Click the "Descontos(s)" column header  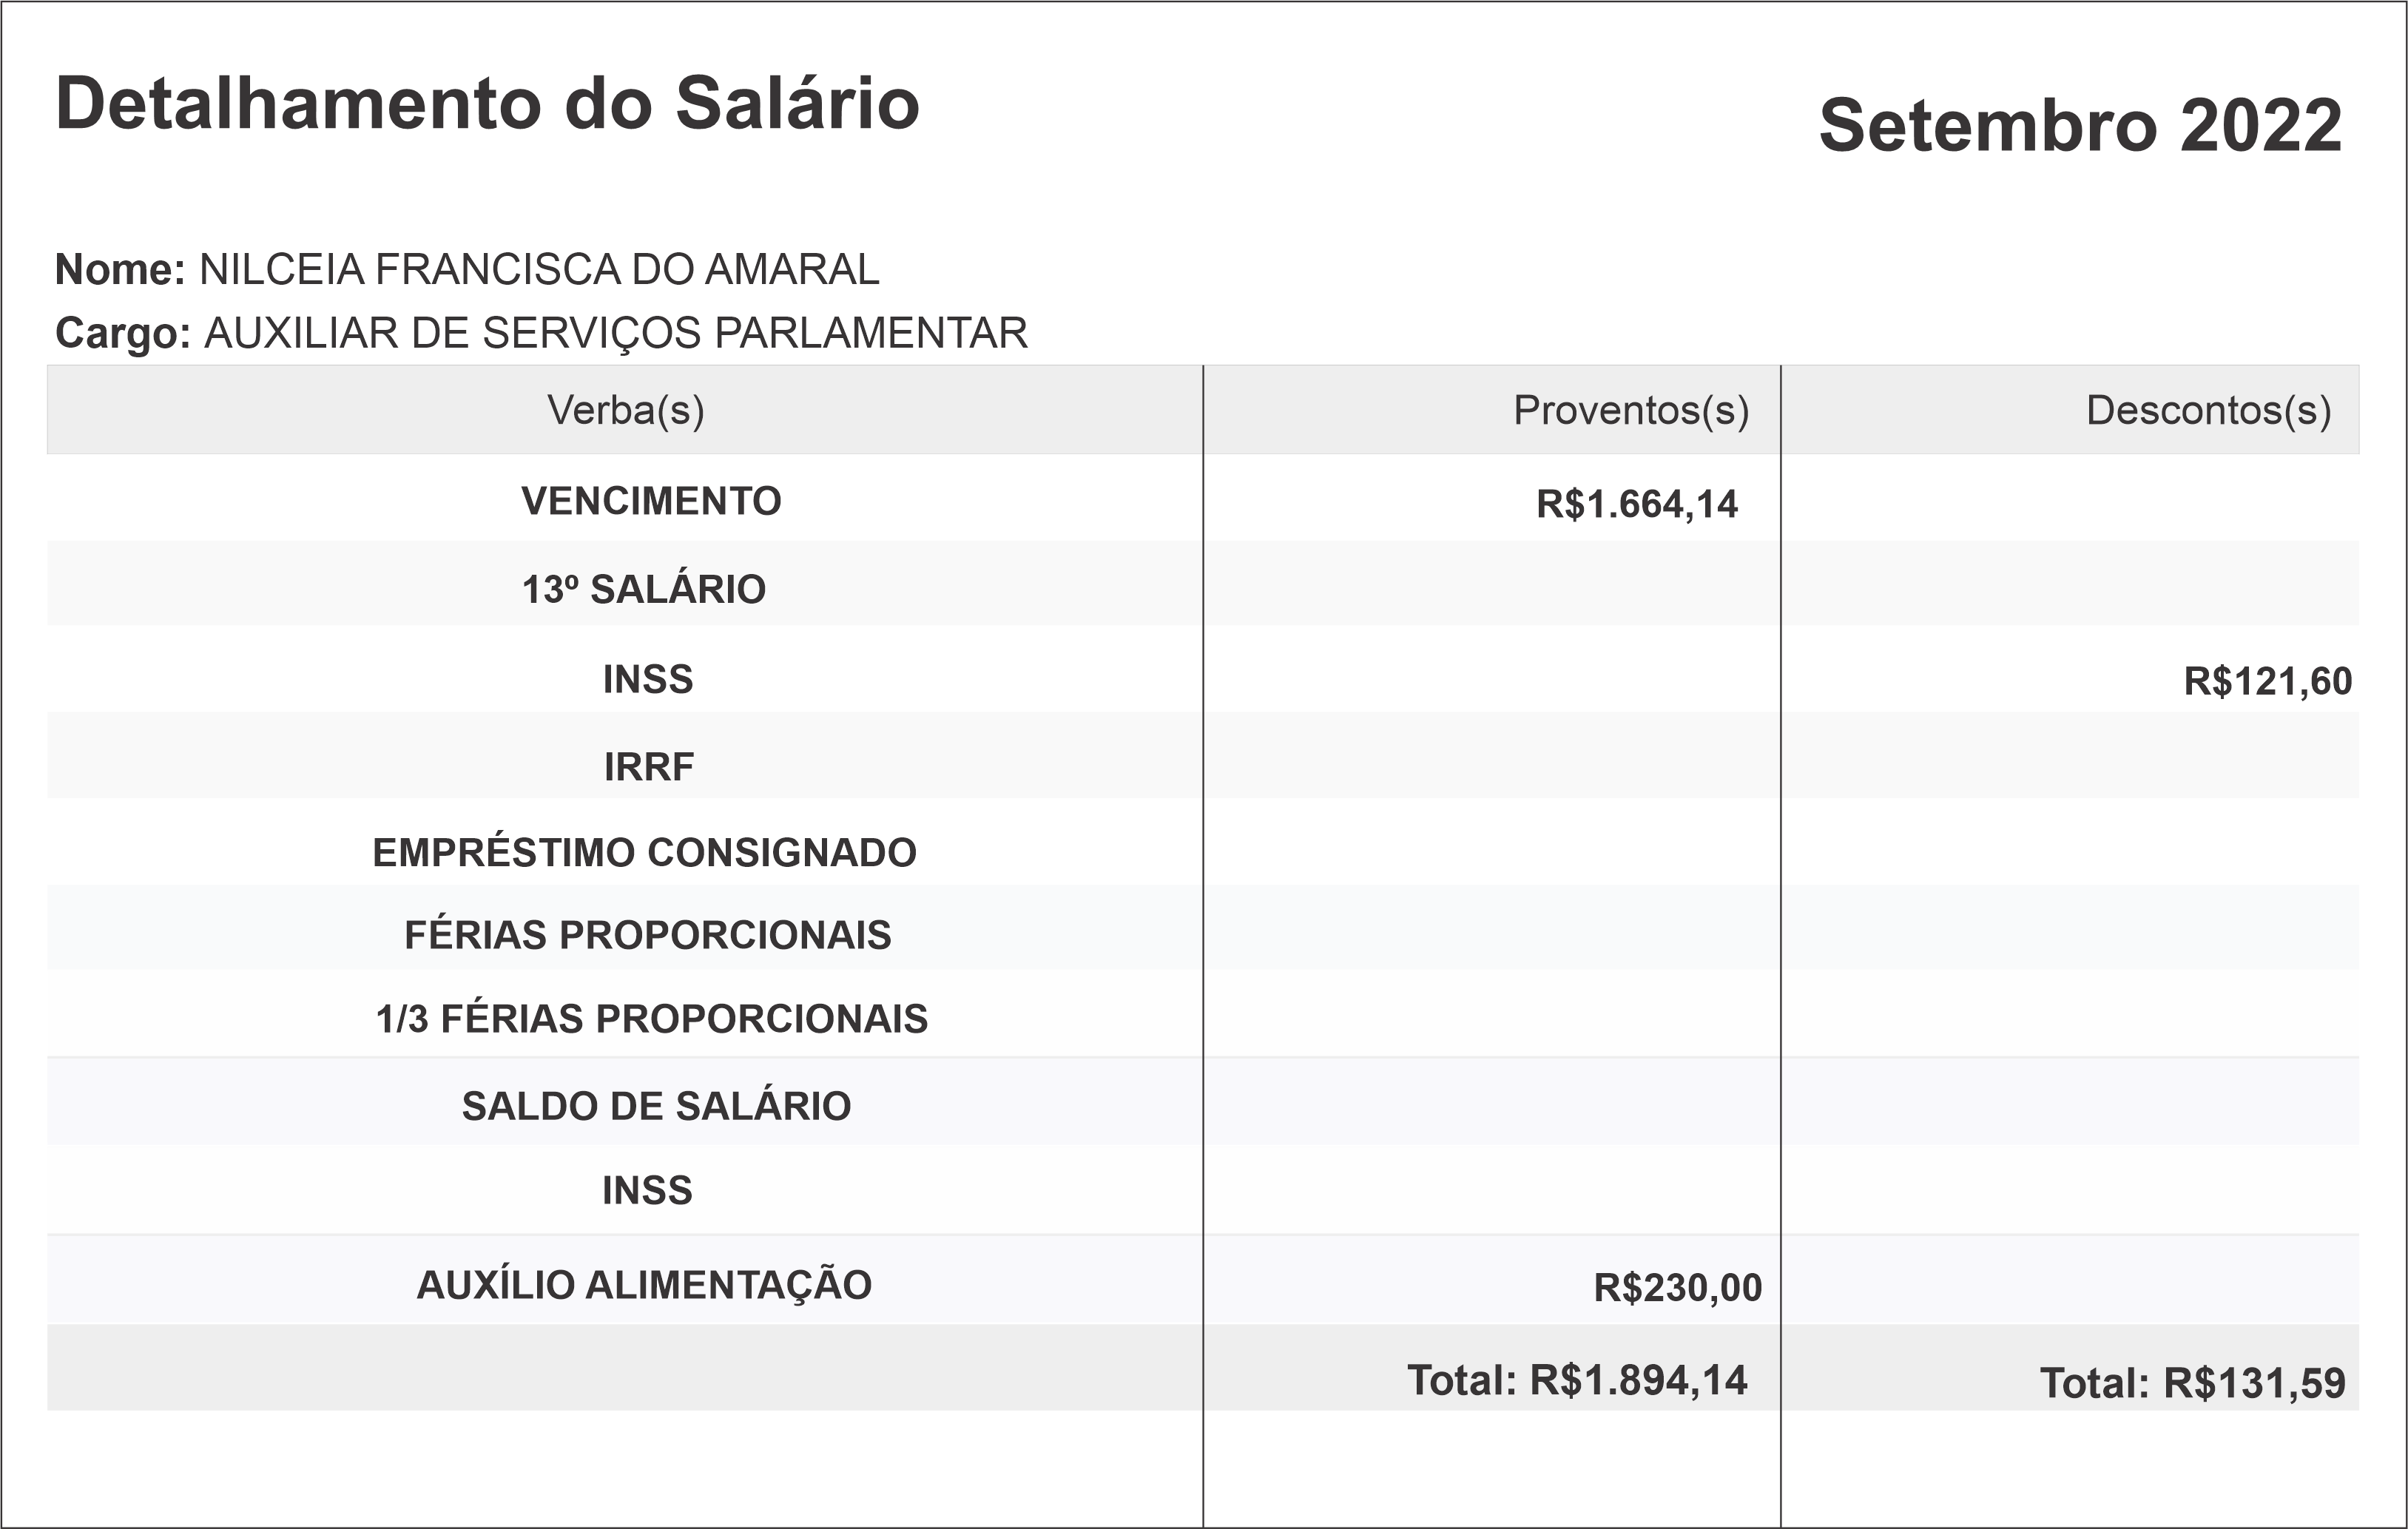click(2208, 410)
